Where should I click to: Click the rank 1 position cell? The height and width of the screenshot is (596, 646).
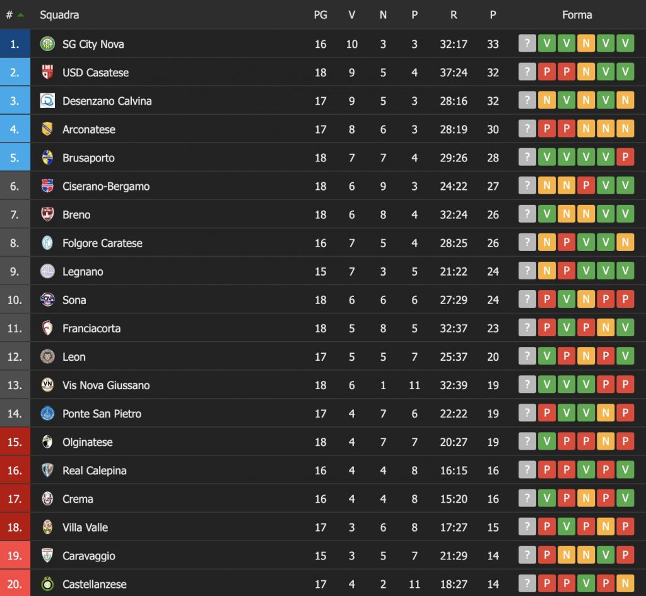coord(15,44)
